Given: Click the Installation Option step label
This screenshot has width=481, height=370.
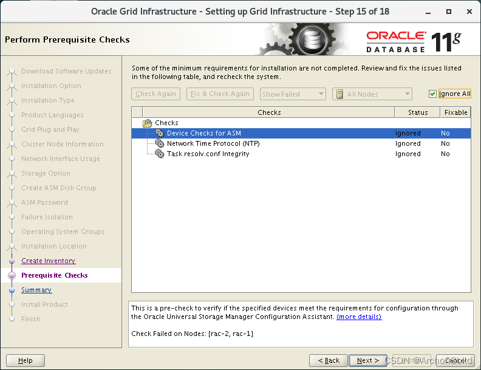Looking at the screenshot, I should point(51,86).
